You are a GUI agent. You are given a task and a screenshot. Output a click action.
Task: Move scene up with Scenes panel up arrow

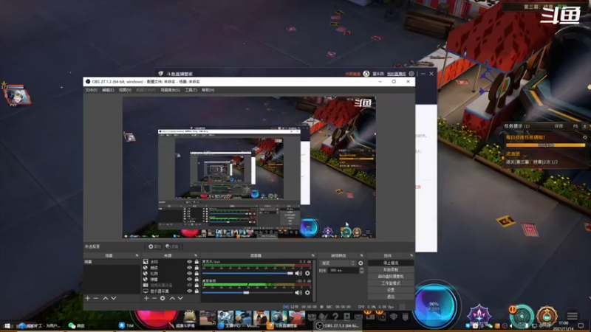click(x=106, y=298)
